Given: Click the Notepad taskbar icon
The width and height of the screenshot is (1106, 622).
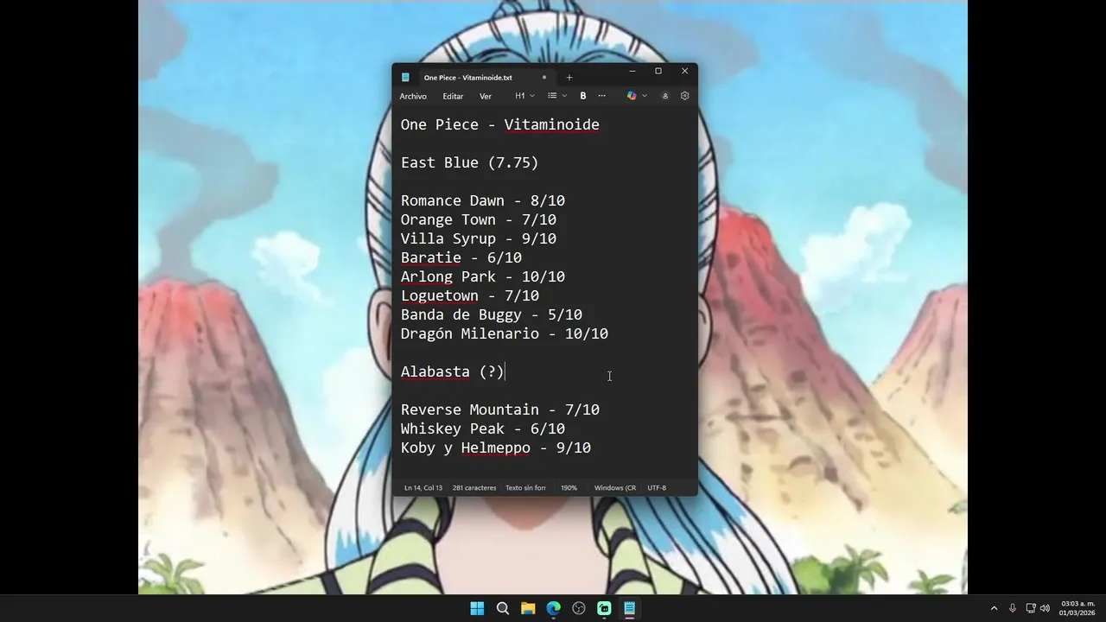Looking at the screenshot, I should [x=630, y=608].
